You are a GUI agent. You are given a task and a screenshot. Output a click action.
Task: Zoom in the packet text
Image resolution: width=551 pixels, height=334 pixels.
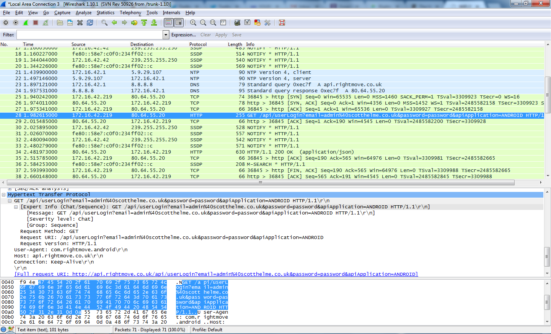[x=193, y=23]
